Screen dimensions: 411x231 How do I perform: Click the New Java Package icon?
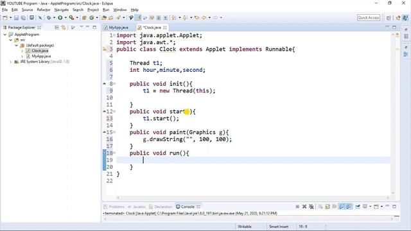point(84,17)
